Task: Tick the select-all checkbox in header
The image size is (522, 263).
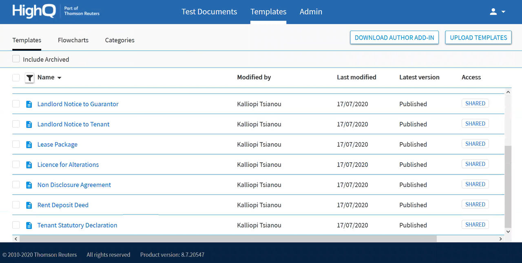Action: [x=16, y=77]
